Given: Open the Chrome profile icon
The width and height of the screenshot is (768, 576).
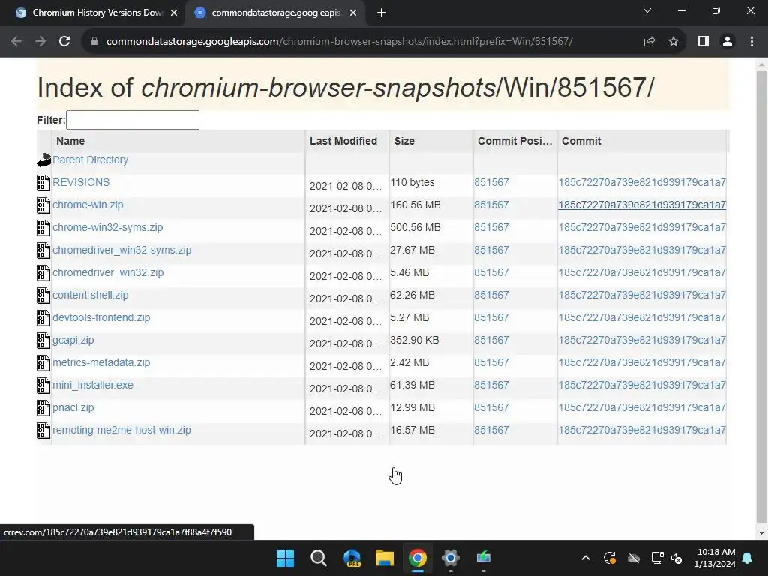Looking at the screenshot, I should (727, 42).
